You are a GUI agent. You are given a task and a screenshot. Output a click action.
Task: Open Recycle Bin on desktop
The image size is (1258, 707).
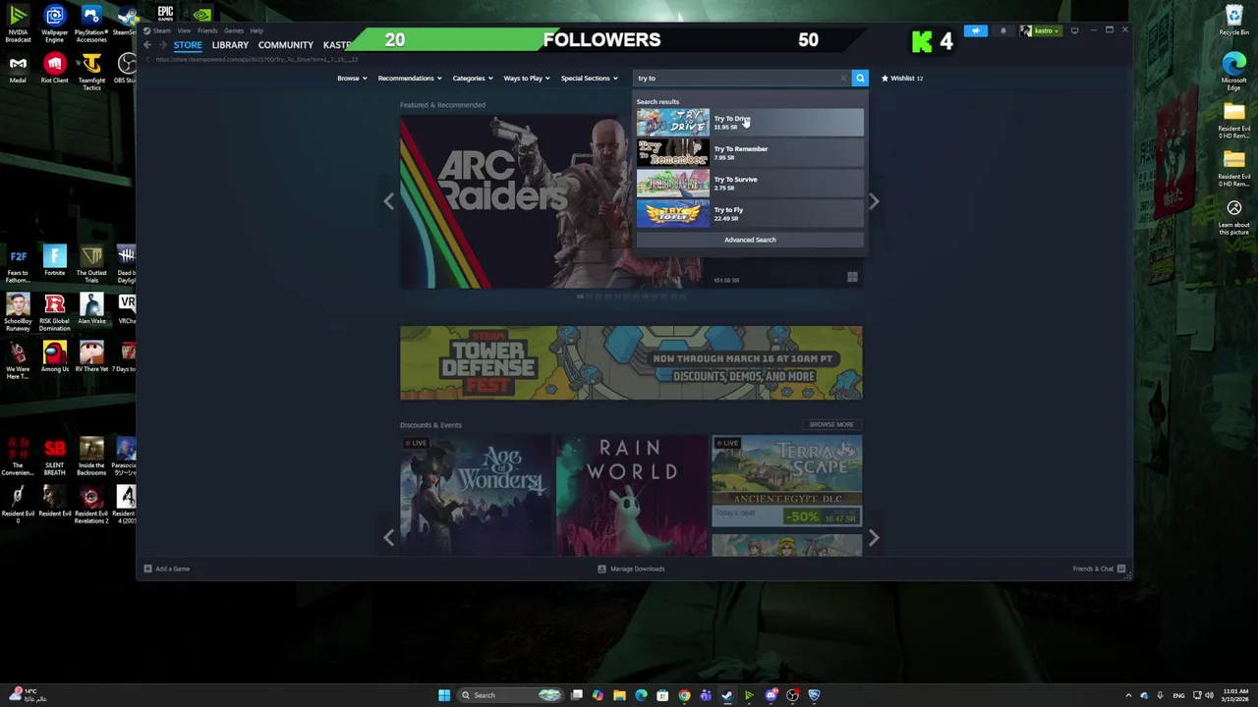[1234, 21]
